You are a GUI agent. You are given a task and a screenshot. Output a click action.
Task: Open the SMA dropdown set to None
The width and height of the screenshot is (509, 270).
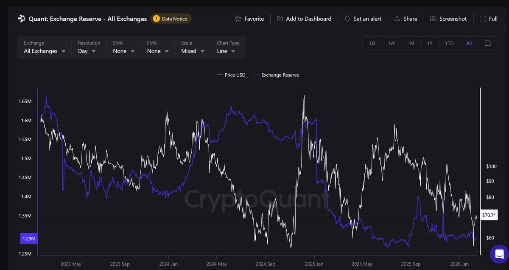pyautogui.click(x=123, y=47)
